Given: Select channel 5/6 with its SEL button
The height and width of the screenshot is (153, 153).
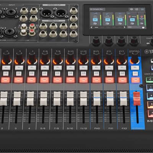Looking at the screenshot, I should click(45, 68).
